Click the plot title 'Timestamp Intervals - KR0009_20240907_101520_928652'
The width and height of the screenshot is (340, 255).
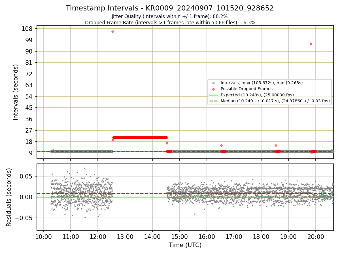170,8
